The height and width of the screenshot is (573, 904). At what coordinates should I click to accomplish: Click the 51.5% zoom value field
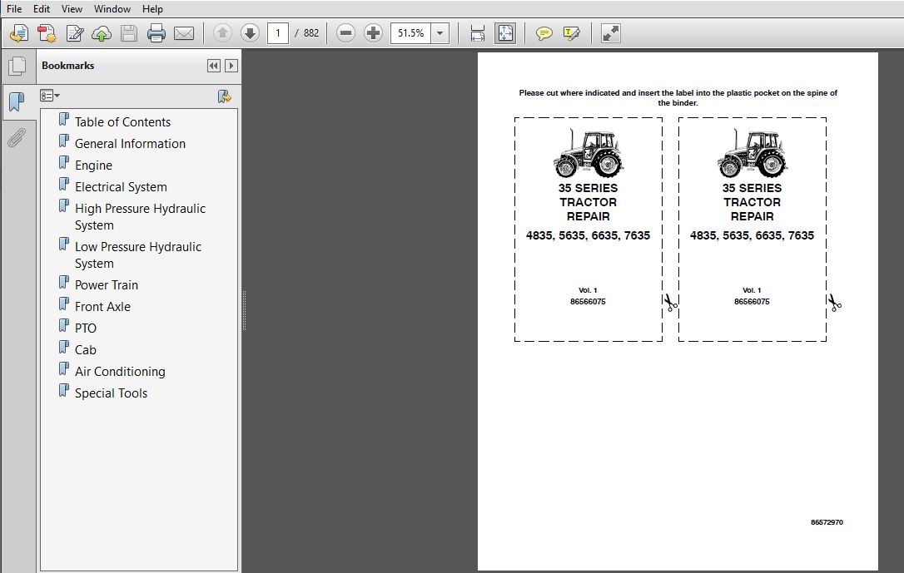click(410, 33)
